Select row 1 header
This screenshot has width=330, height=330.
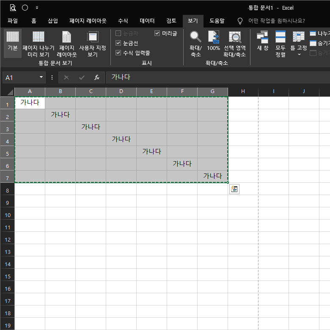tap(7, 103)
